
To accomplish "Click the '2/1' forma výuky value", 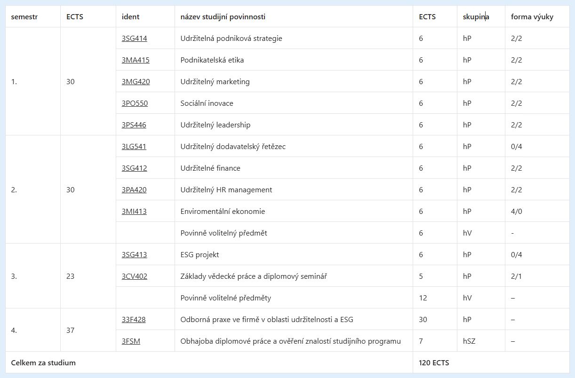I will pyautogui.click(x=516, y=276).
